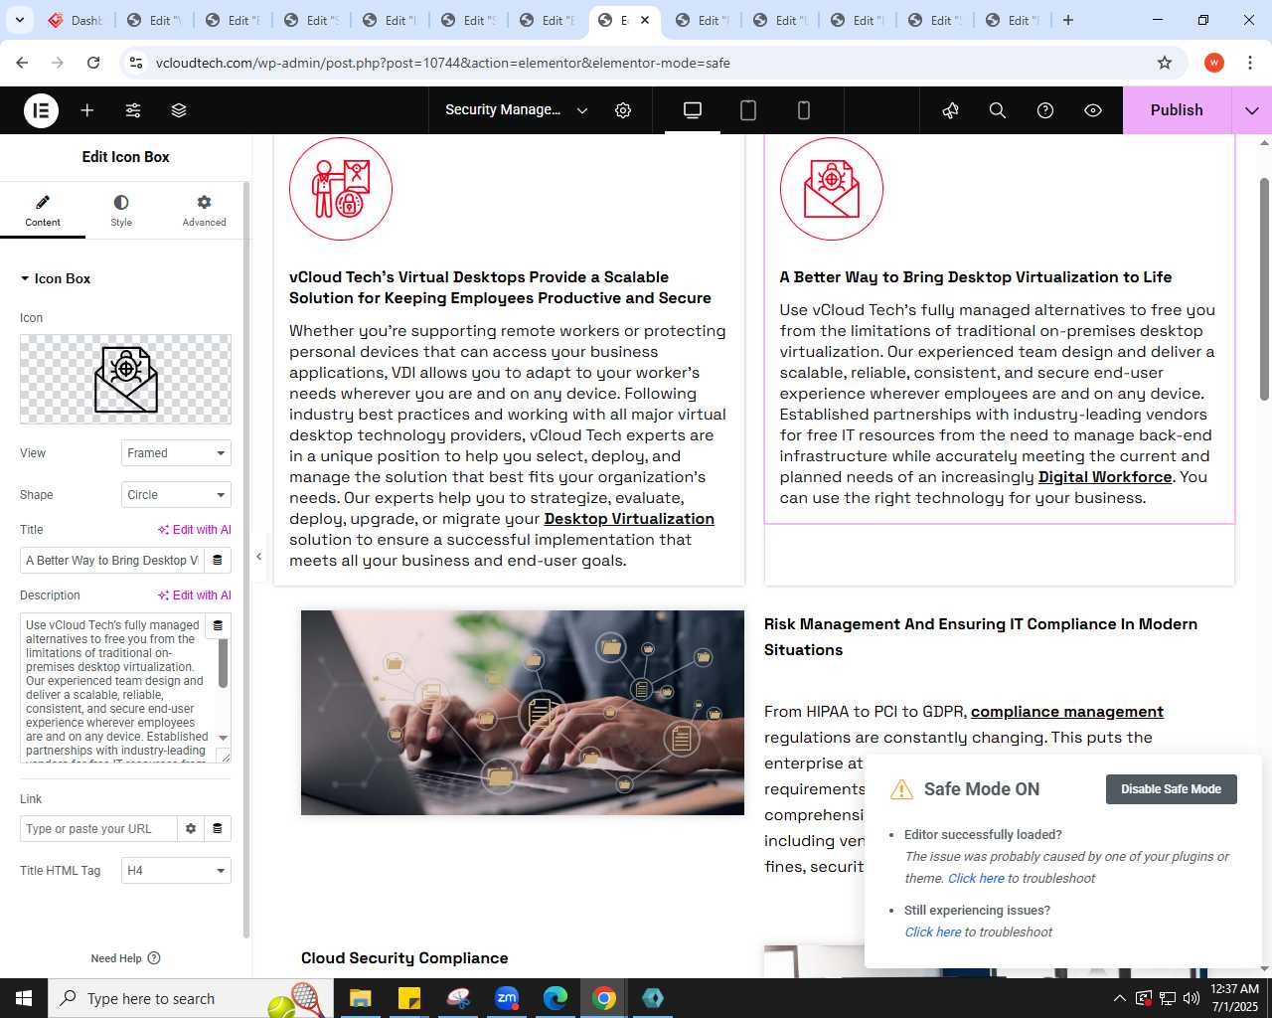The height and width of the screenshot is (1018, 1272).
Task: Open tab search dropdown arrow
Action: [x=19, y=20]
